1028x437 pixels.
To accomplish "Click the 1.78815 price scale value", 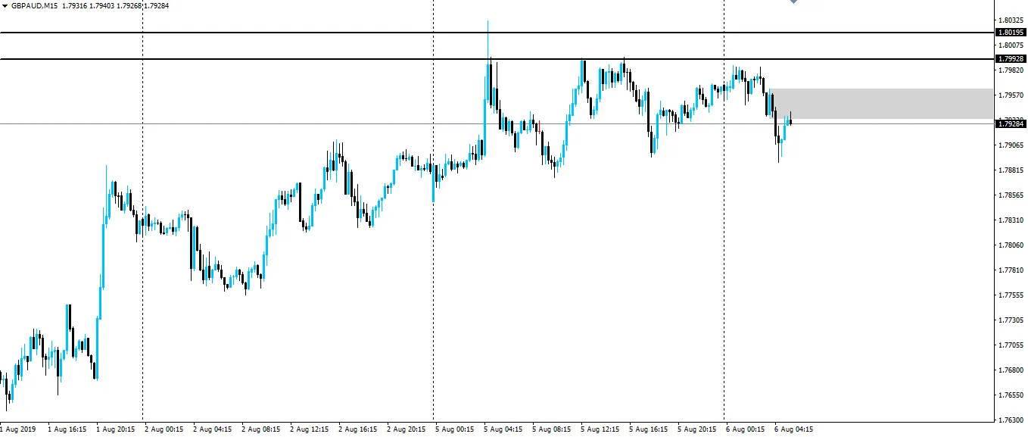I will (x=1012, y=170).
